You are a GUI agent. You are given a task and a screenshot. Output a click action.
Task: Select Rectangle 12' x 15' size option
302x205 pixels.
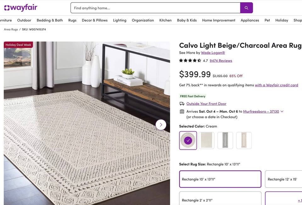click(283, 179)
